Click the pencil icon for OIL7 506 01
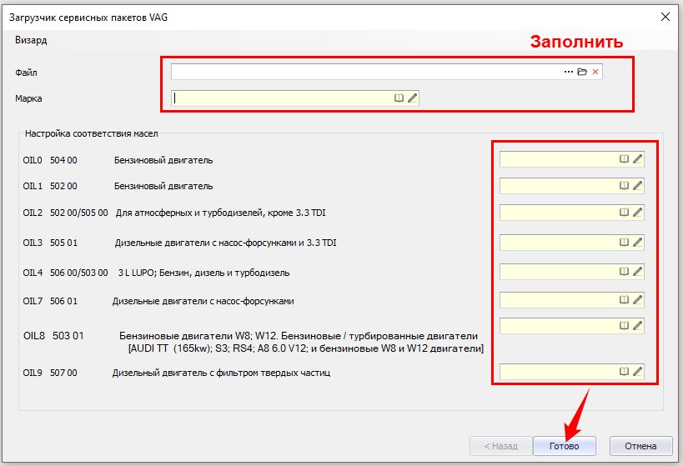683x466 pixels. pyautogui.click(x=638, y=300)
